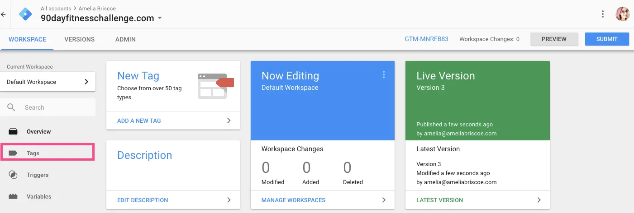
Task: Open Triggers from the sidebar
Action: (x=37, y=175)
